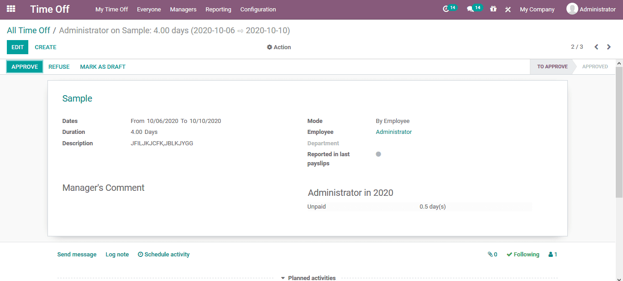Image resolution: width=623 pixels, height=281 pixels.
Task: Select the To Approve stage in the statusbar
Action: pos(552,66)
